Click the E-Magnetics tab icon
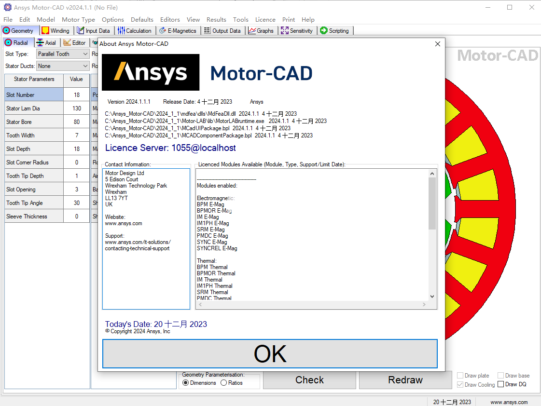Viewport: 541px width, 406px height. [163, 31]
